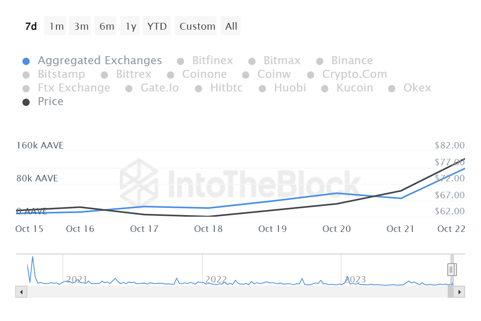
Task: Click the Okex series dot icon
Action: point(390,88)
